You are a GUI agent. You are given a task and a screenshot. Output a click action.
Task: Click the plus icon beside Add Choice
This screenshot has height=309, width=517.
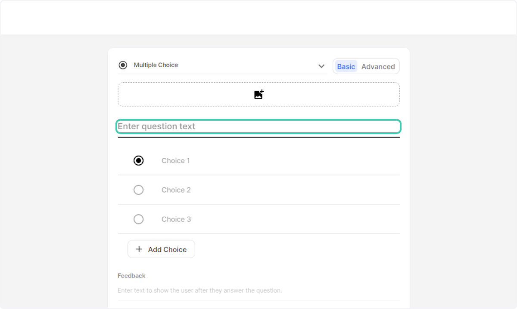(139, 249)
